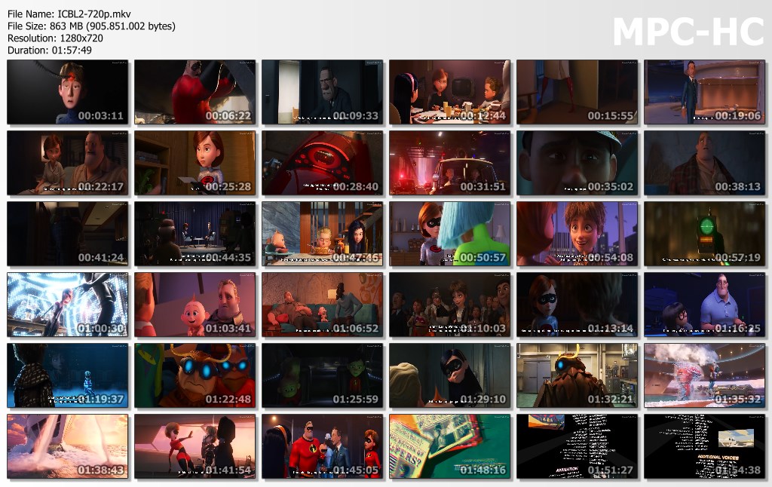The height and width of the screenshot is (487, 772).
Task: Select the goggles frame at 01:22:48
Action: 195,375
